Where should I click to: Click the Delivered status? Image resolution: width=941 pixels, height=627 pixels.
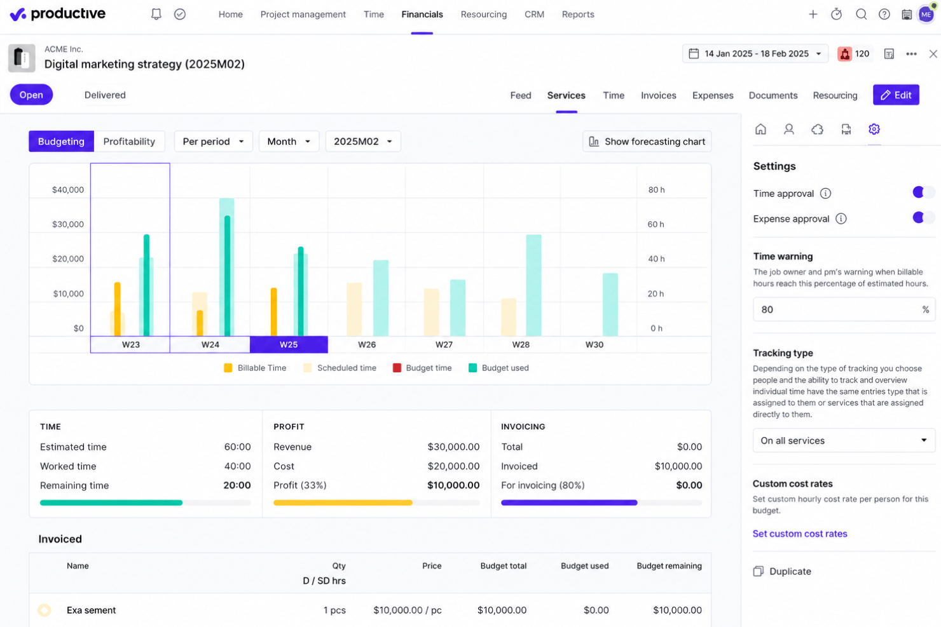(x=105, y=95)
